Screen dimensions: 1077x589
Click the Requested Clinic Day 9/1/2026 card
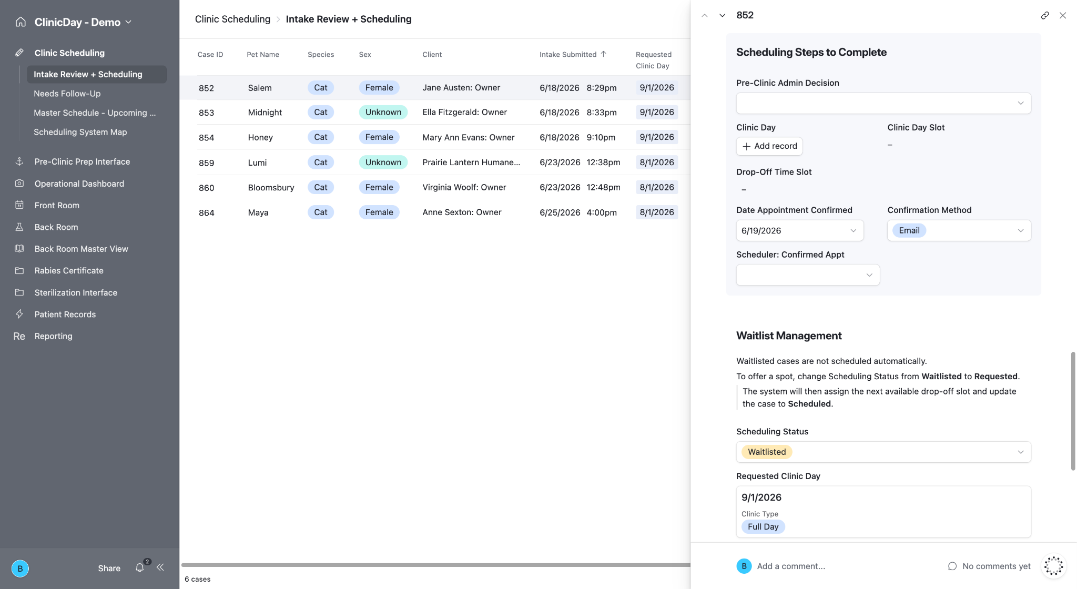point(883,512)
